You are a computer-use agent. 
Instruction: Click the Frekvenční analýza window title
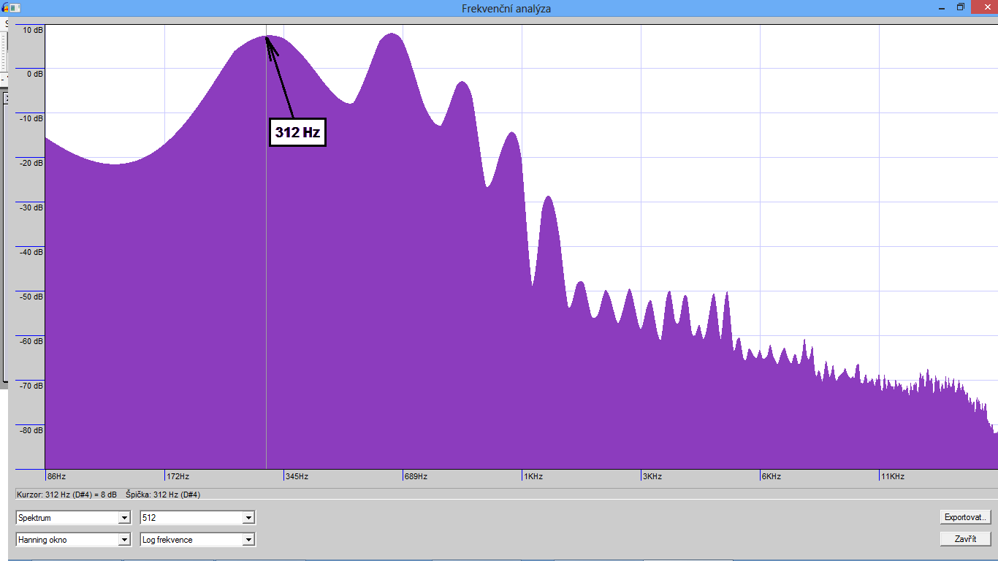click(506, 8)
